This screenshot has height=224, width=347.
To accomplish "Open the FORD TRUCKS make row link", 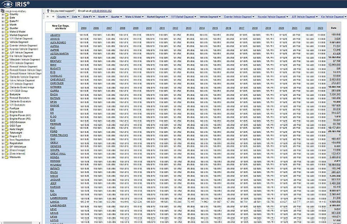I will 59,135.
